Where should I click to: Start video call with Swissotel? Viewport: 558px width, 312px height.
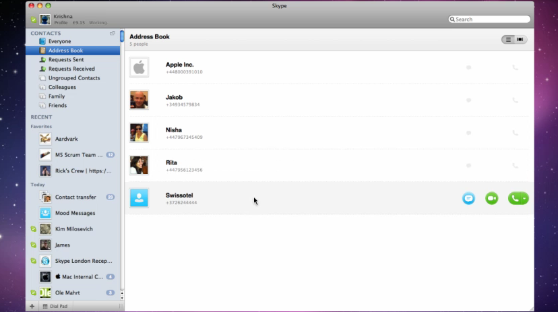tap(491, 198)
